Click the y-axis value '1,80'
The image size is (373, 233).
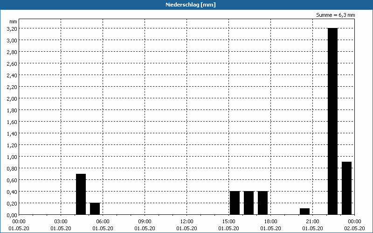pos(12,110)
